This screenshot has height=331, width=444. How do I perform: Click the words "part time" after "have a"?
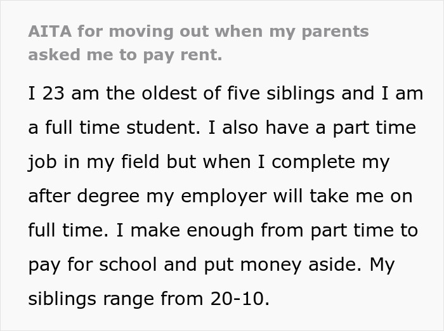click(x=374, y=129)
